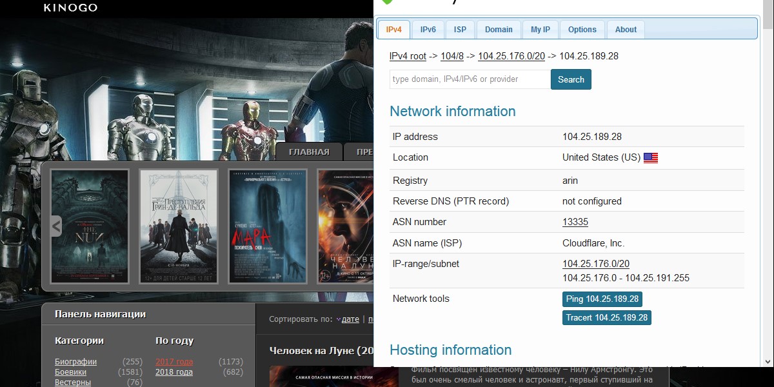Open the ISP tab
774x387 pixels.
tap(460, 30)
